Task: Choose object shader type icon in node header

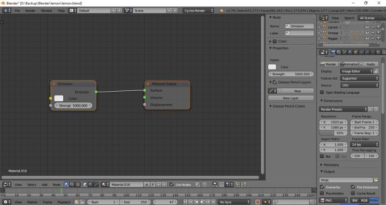Action: pyautogui.click(x=85, y=184)
